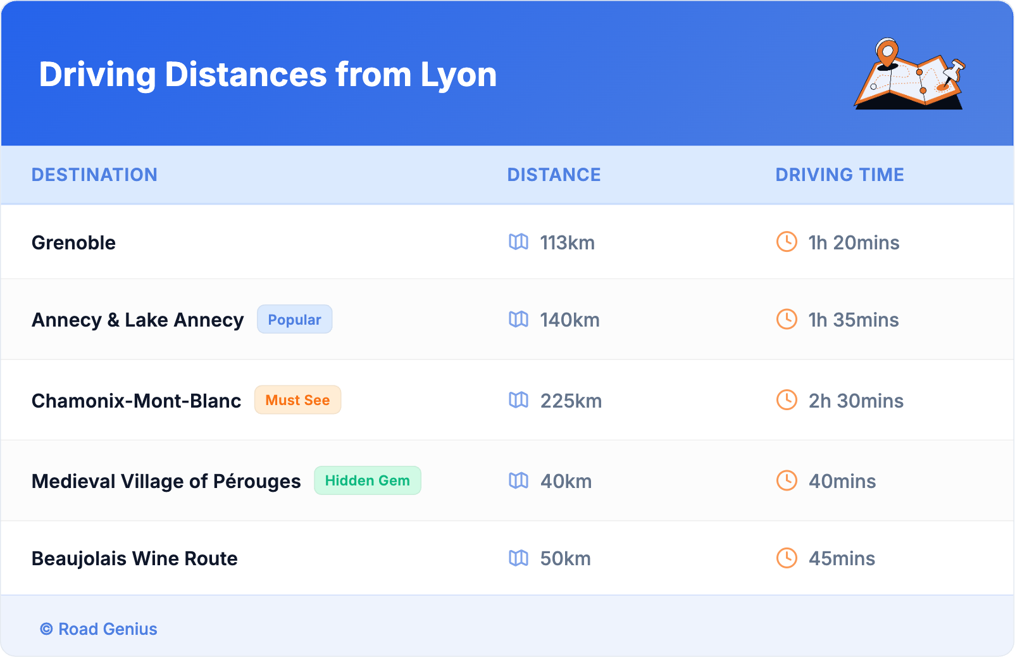This screenshot has width=1015, height=657.
Task: Click Medieval Village of Pérouges name
Action: click(166, 482)
